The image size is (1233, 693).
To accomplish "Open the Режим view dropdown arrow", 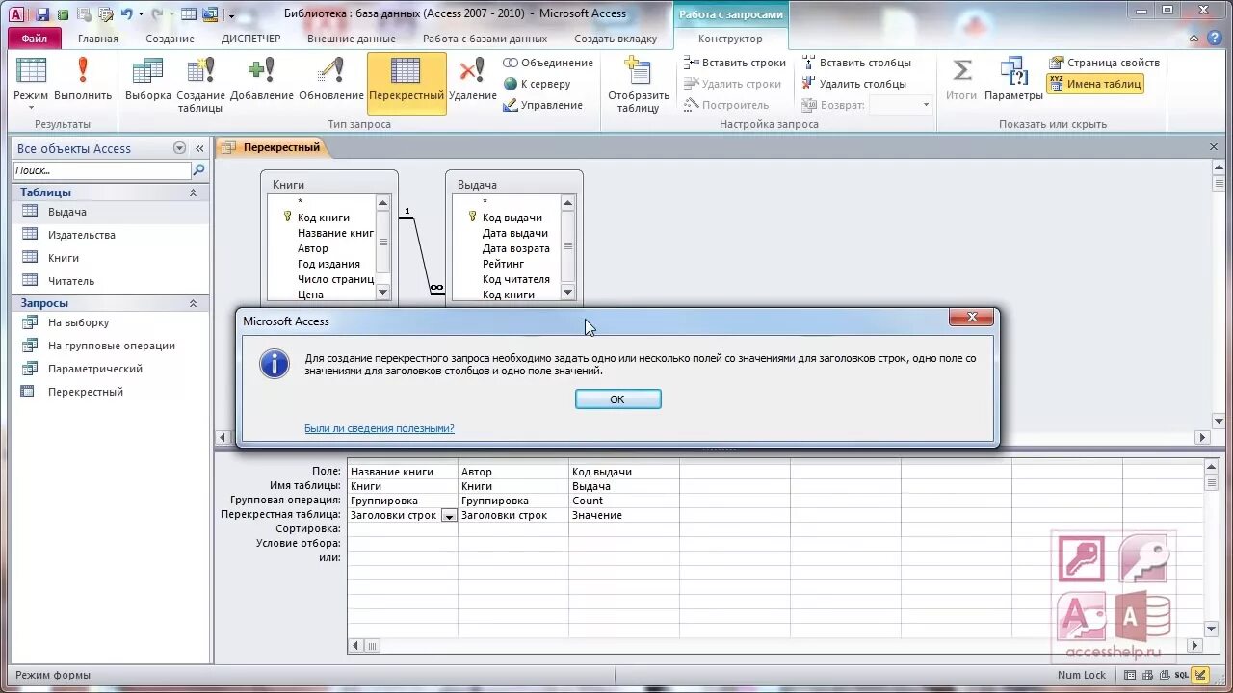I will click(x=31, y=108).
